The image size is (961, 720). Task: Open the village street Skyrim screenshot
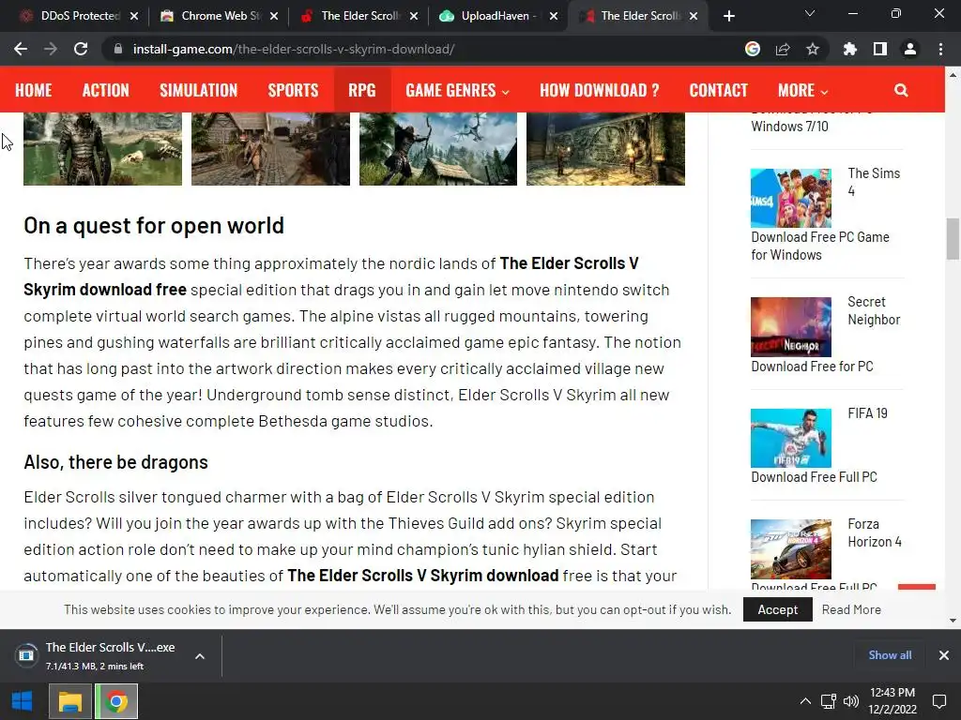[270, 149]
